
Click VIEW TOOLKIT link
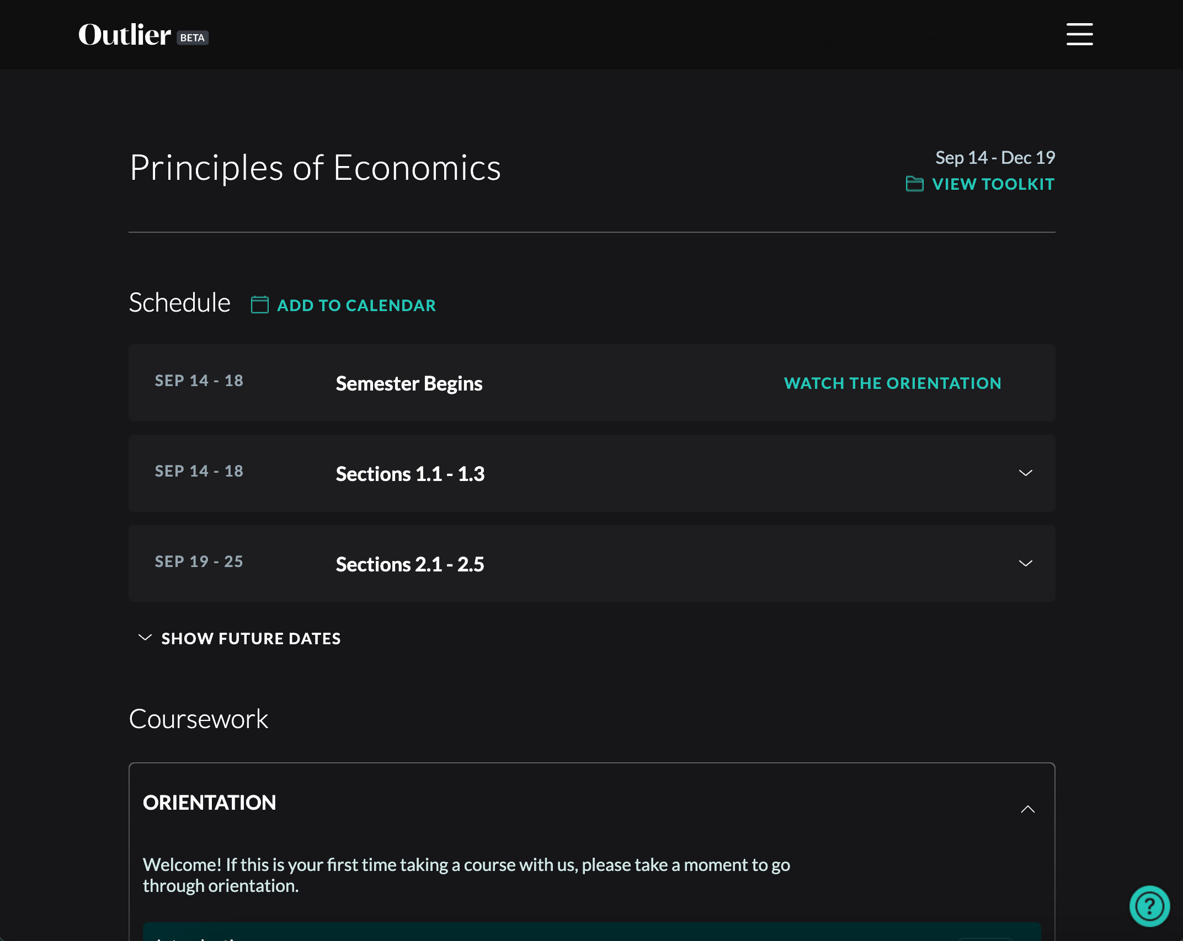[993, 184]
